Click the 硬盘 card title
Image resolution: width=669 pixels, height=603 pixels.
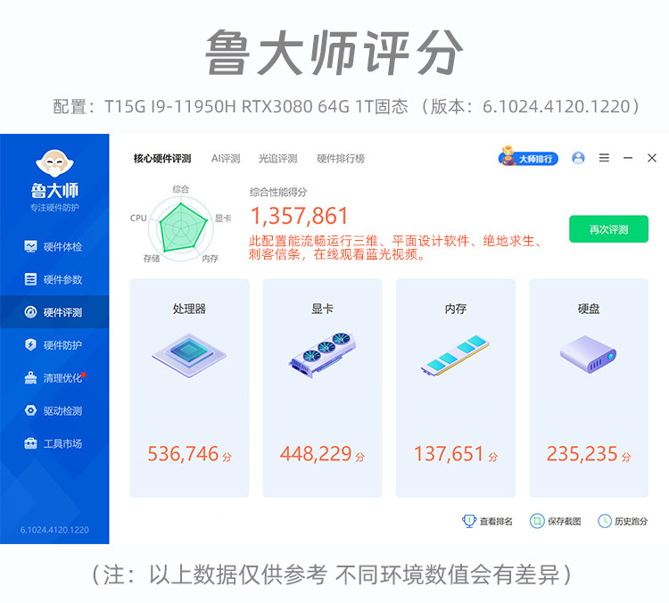point(589,309)
